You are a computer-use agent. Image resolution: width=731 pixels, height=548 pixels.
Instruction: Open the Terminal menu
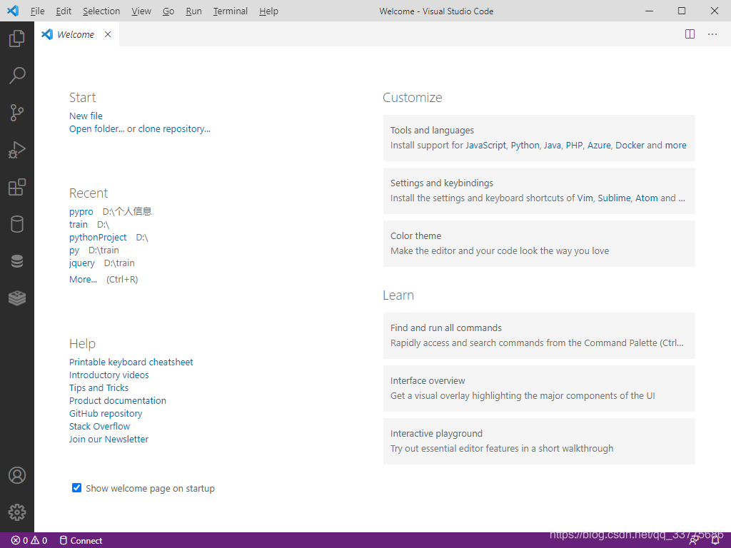click(231, 11)
